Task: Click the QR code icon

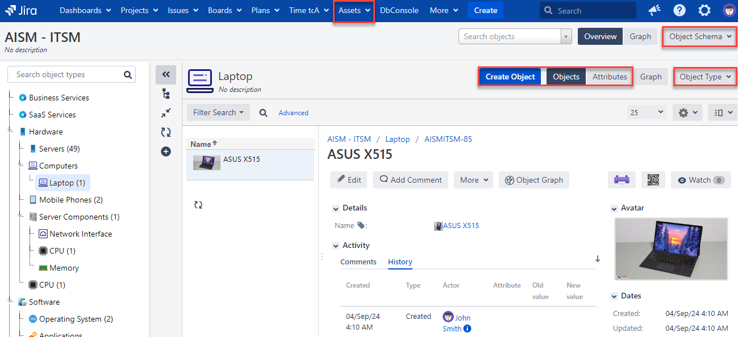Action: click(x=653, y=180)
